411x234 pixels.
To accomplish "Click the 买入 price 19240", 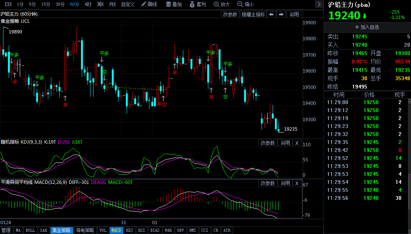I will coord(360,45).
